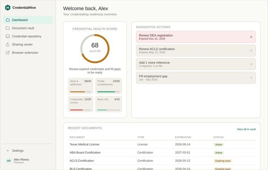268x170 pixels.
Task: Click the Profile completeness 24/30 progress bar
Action: [109, 92]
